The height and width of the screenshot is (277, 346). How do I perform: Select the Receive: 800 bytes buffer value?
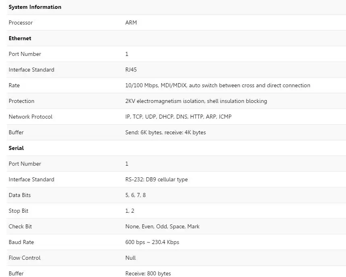point(148,273)
